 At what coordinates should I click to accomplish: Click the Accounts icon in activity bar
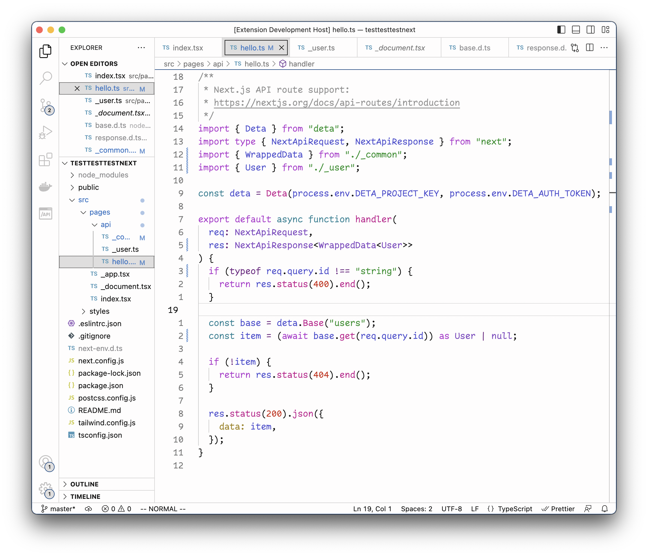(x=46, y=462)
